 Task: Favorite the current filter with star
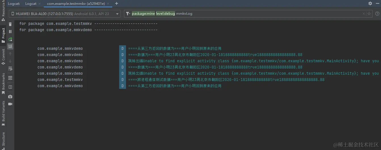(369, 14)
